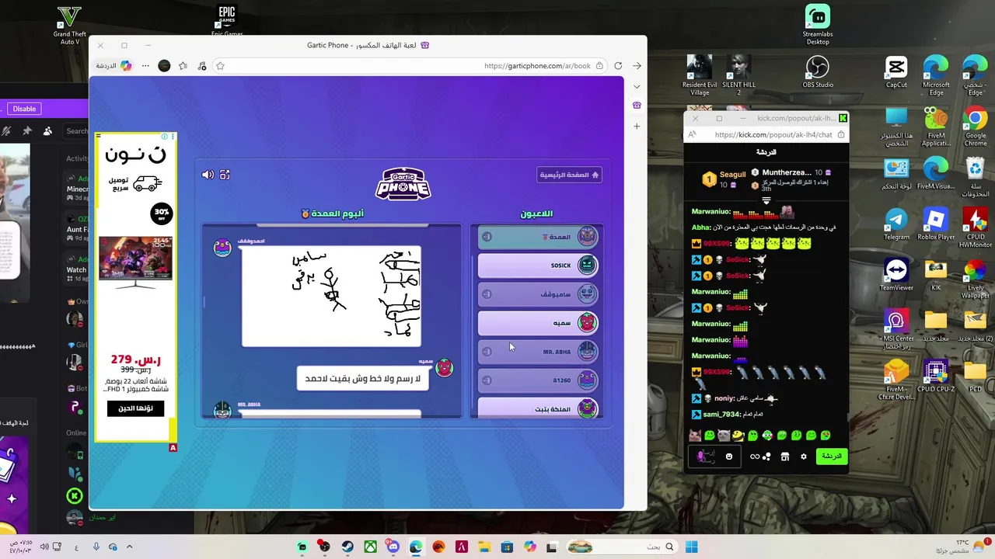
Task: Open Kick chat shop icon
Action: tap(785, 457)
